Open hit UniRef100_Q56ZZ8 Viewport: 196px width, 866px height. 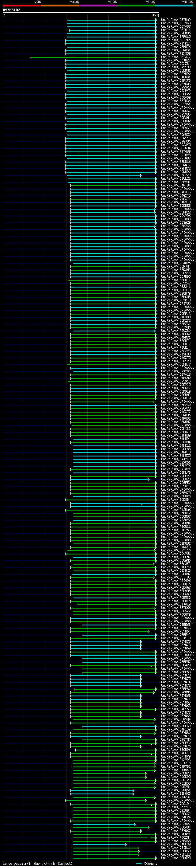click(175, 175)
